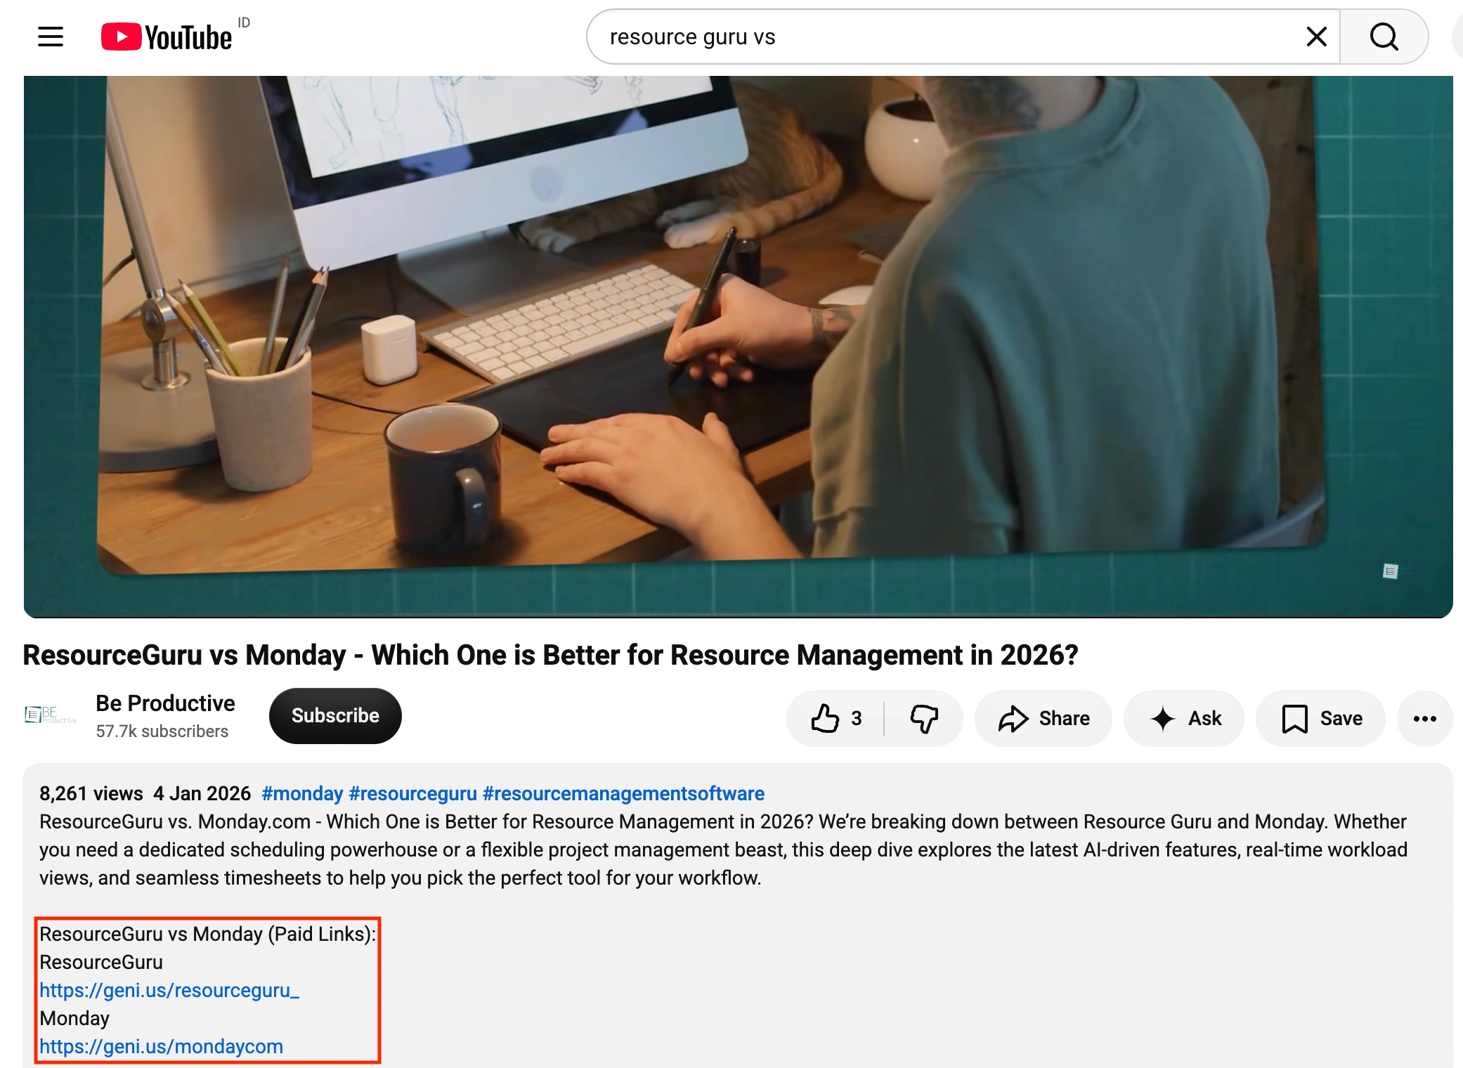The height and width of the screenshot is (1068, 1463).
Task: Follow the geni.us/resourceguru_ link
Action: click(169, 990)
